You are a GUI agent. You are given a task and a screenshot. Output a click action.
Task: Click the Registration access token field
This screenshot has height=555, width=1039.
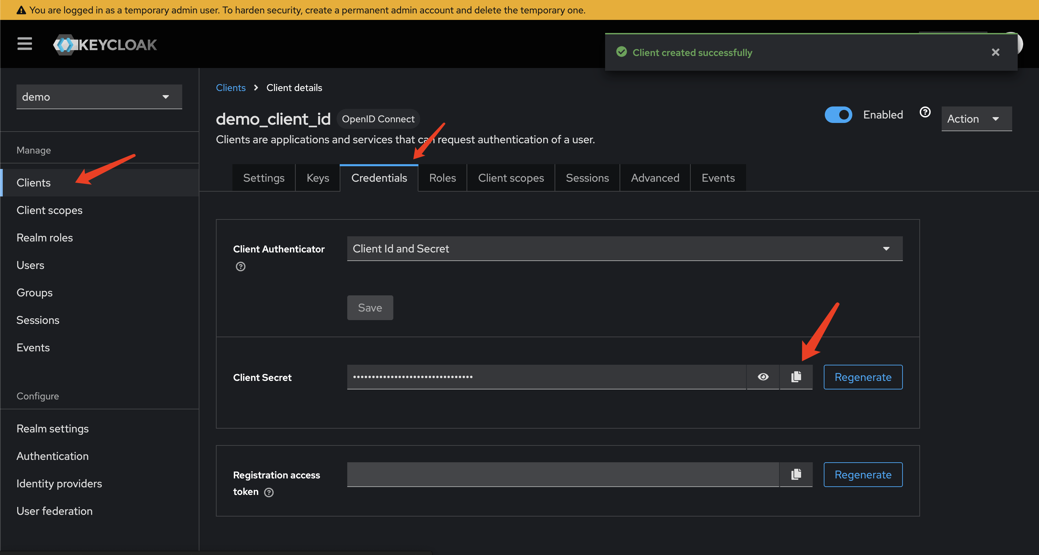[563, 474]
